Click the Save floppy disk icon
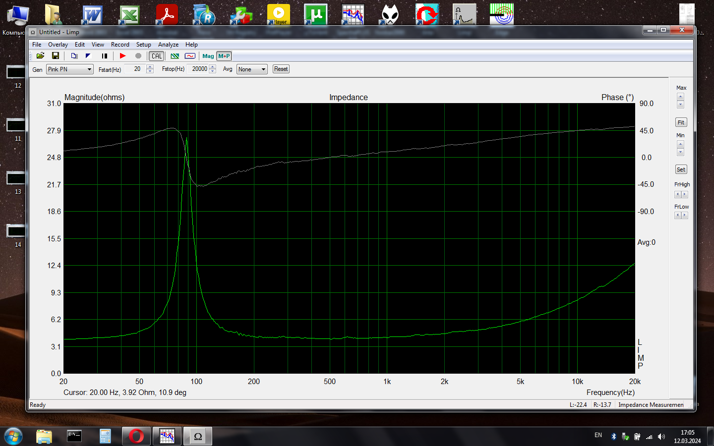 tap(56, 56)
